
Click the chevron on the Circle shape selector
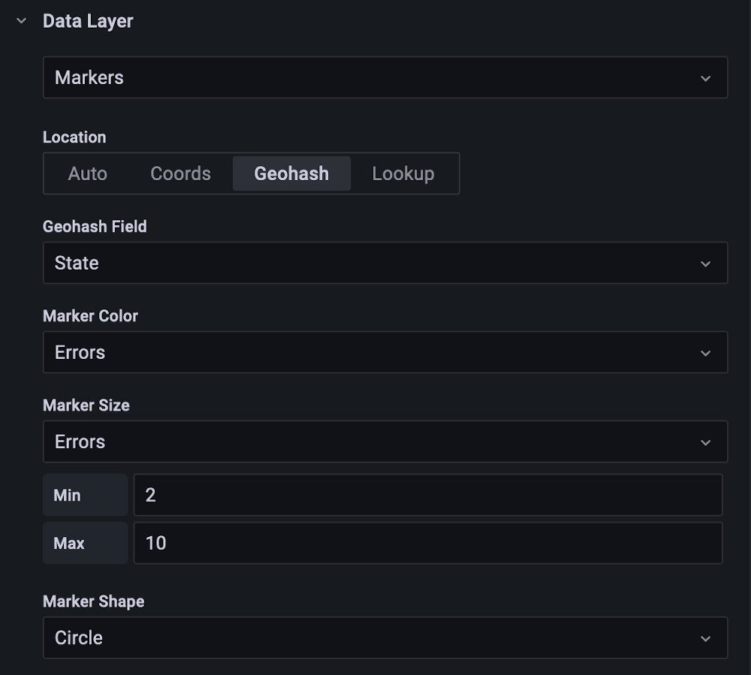tap(704, 637)
